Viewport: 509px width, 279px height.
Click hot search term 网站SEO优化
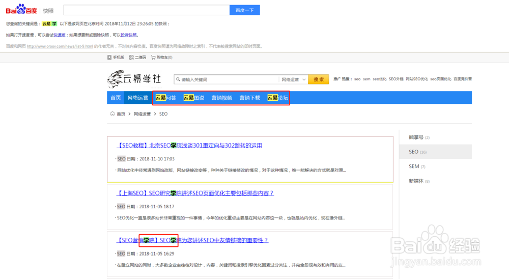pyautogui.click(x=417, y=79)
